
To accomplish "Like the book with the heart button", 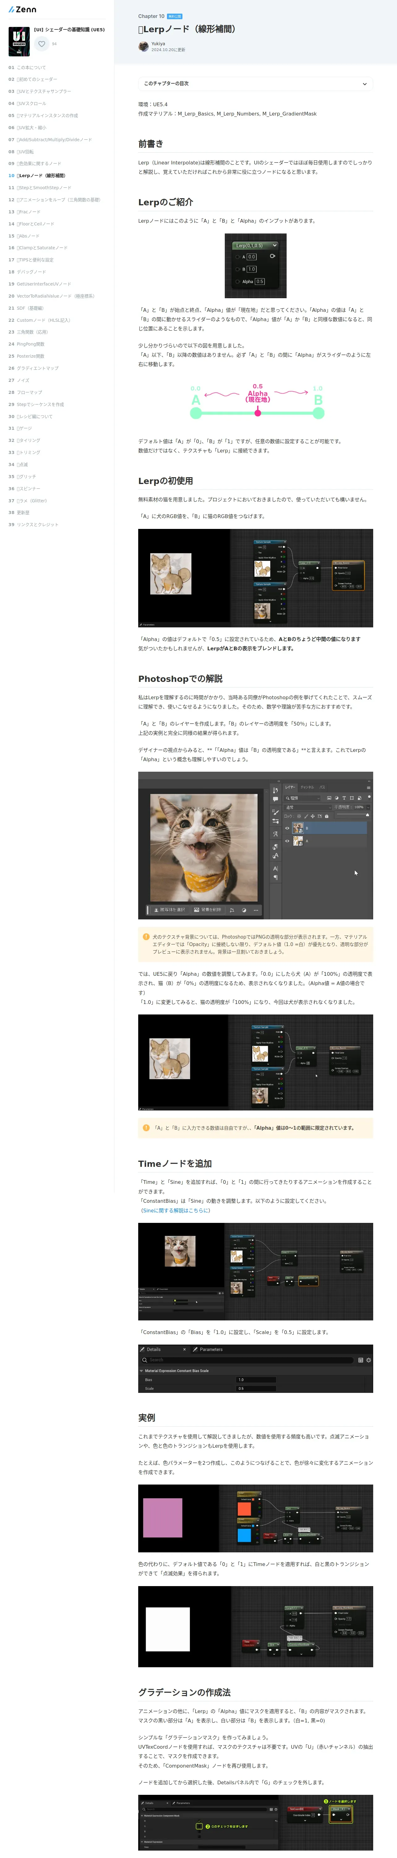I will point(42,44).
